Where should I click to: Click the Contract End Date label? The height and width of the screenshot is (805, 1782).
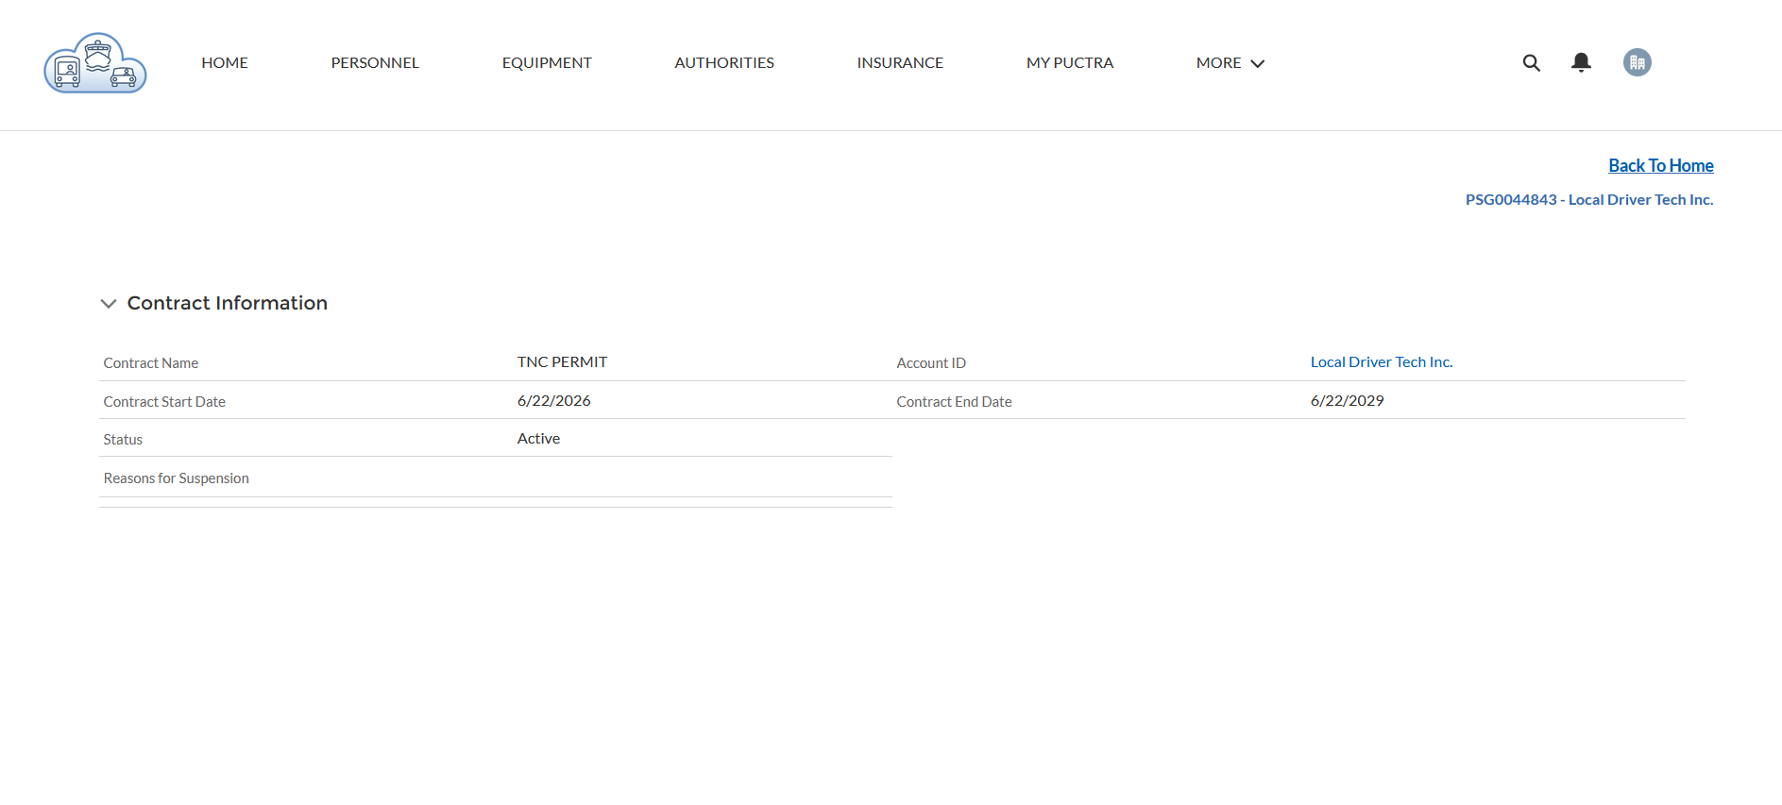tap(954, 402)
